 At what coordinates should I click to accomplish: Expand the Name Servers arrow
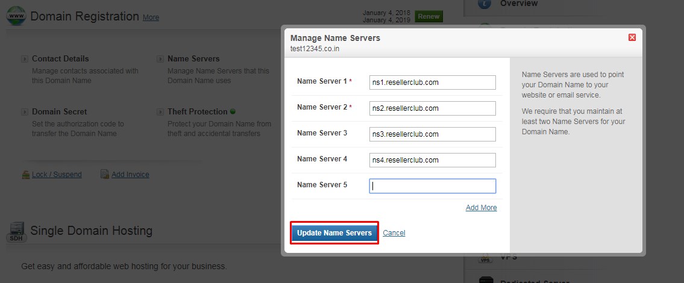click(x=160, y=59)
